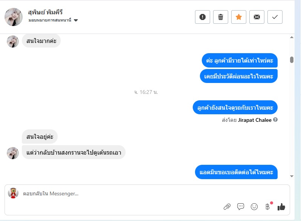Delete conversation using trash icon
Image resolution: width=301 pixels, height=221 pixels.
(x=221, y=17)
